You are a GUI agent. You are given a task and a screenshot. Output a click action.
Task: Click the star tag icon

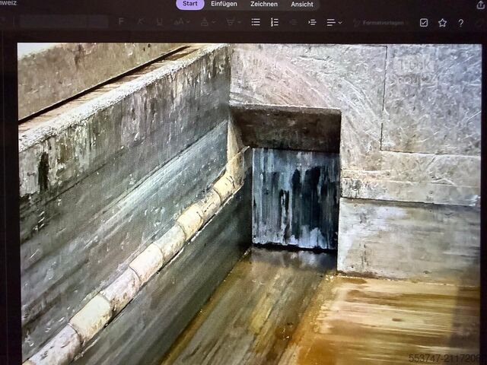click(x=442, y=23)
